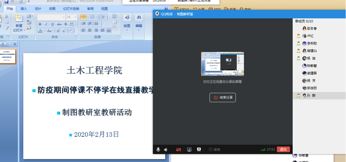The width and height of the screenshot is (346, 162).
Task: Switch to the 开始 ribbon tab
Action: point(10,9)
